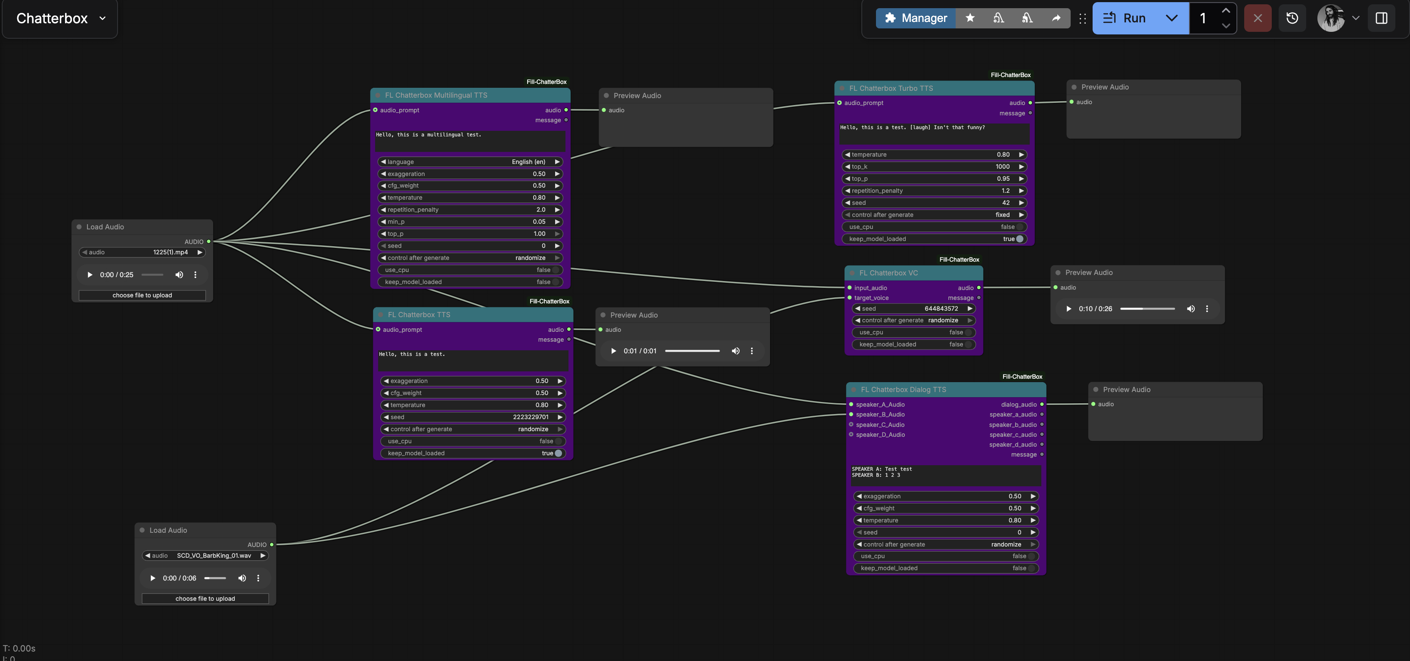Toggle the side panel layout icon

click(x=1381, y=18)
